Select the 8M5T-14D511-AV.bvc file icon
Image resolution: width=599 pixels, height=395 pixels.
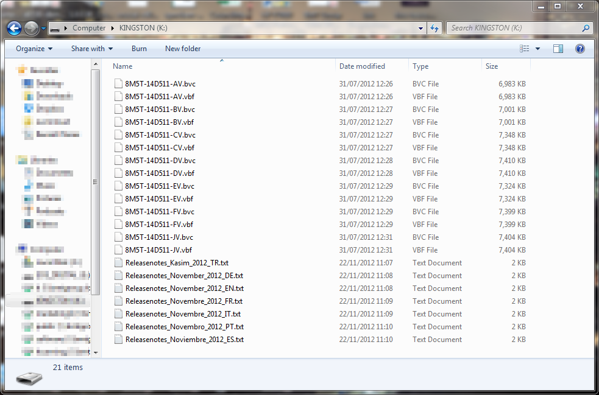coord(119,84)
